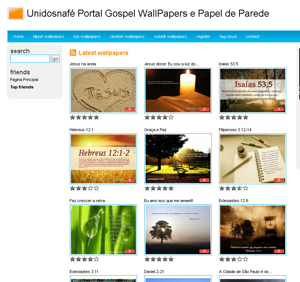Open the top wallpapers menu item
300x282 pixels.
coord(87,36)
